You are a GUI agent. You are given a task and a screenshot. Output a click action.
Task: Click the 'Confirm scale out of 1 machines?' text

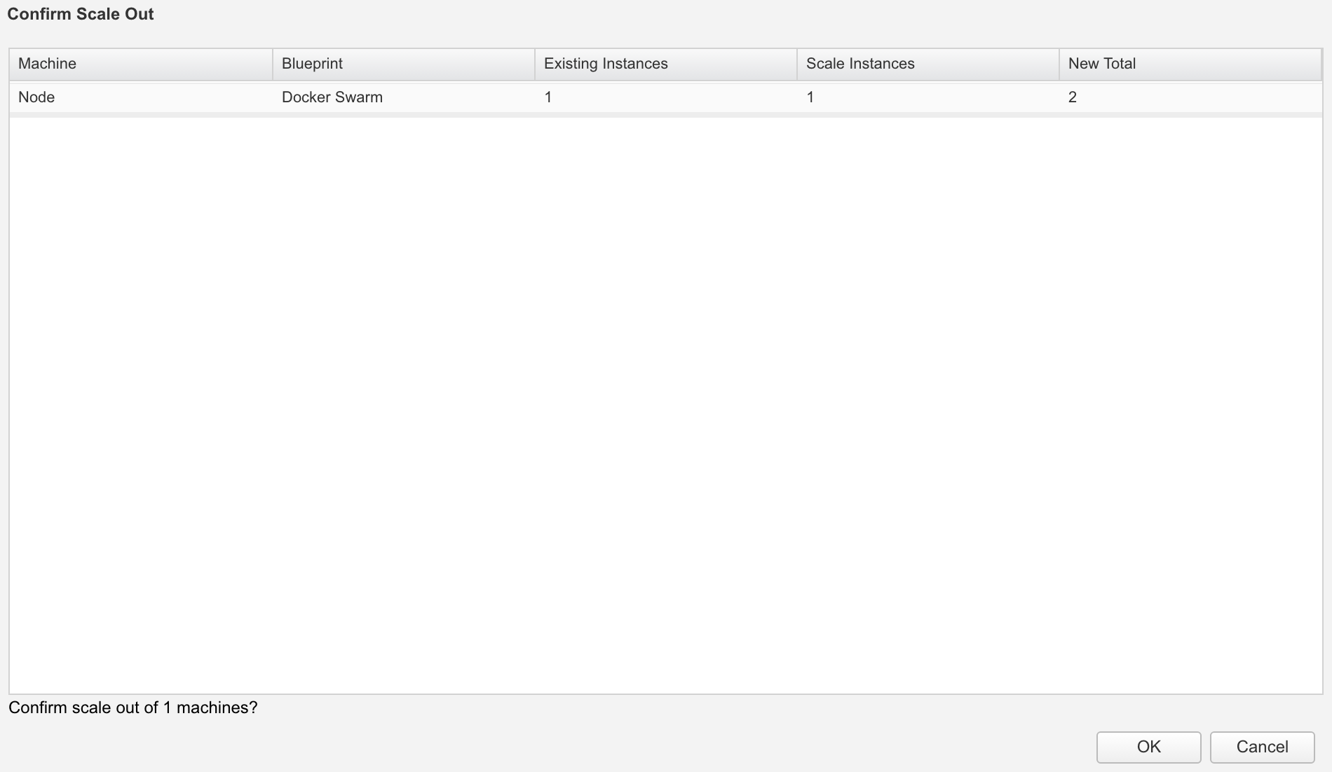133,708
